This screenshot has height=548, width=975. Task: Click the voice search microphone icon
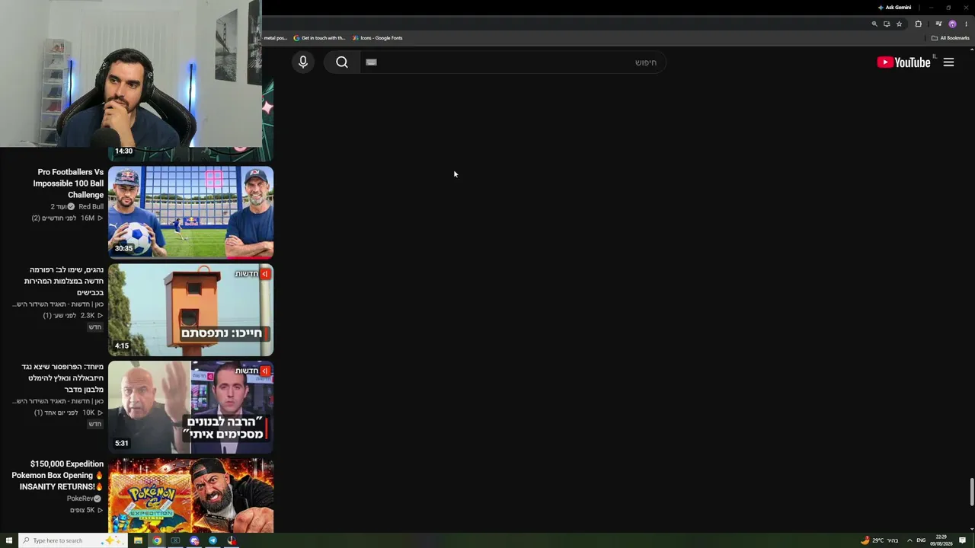pyautogui.click(x=303, y=62)
